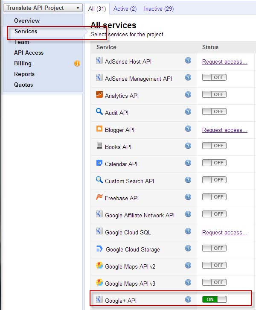Request access for Google Cloud SQL
This screenshot has width=256, height=310.
click(x=224, y=232)
